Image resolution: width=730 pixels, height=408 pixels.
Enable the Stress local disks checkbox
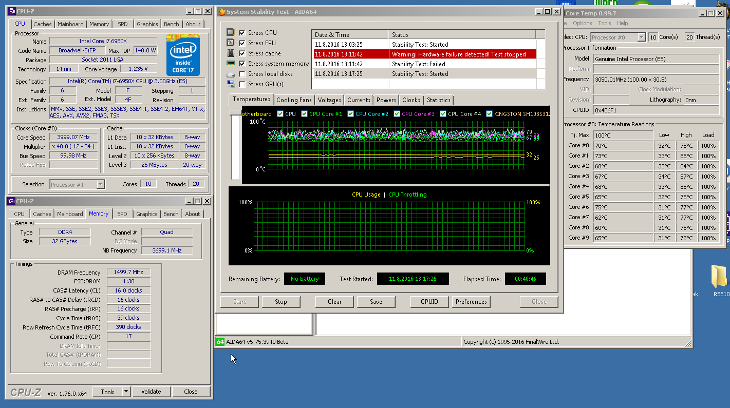[242, 74]
